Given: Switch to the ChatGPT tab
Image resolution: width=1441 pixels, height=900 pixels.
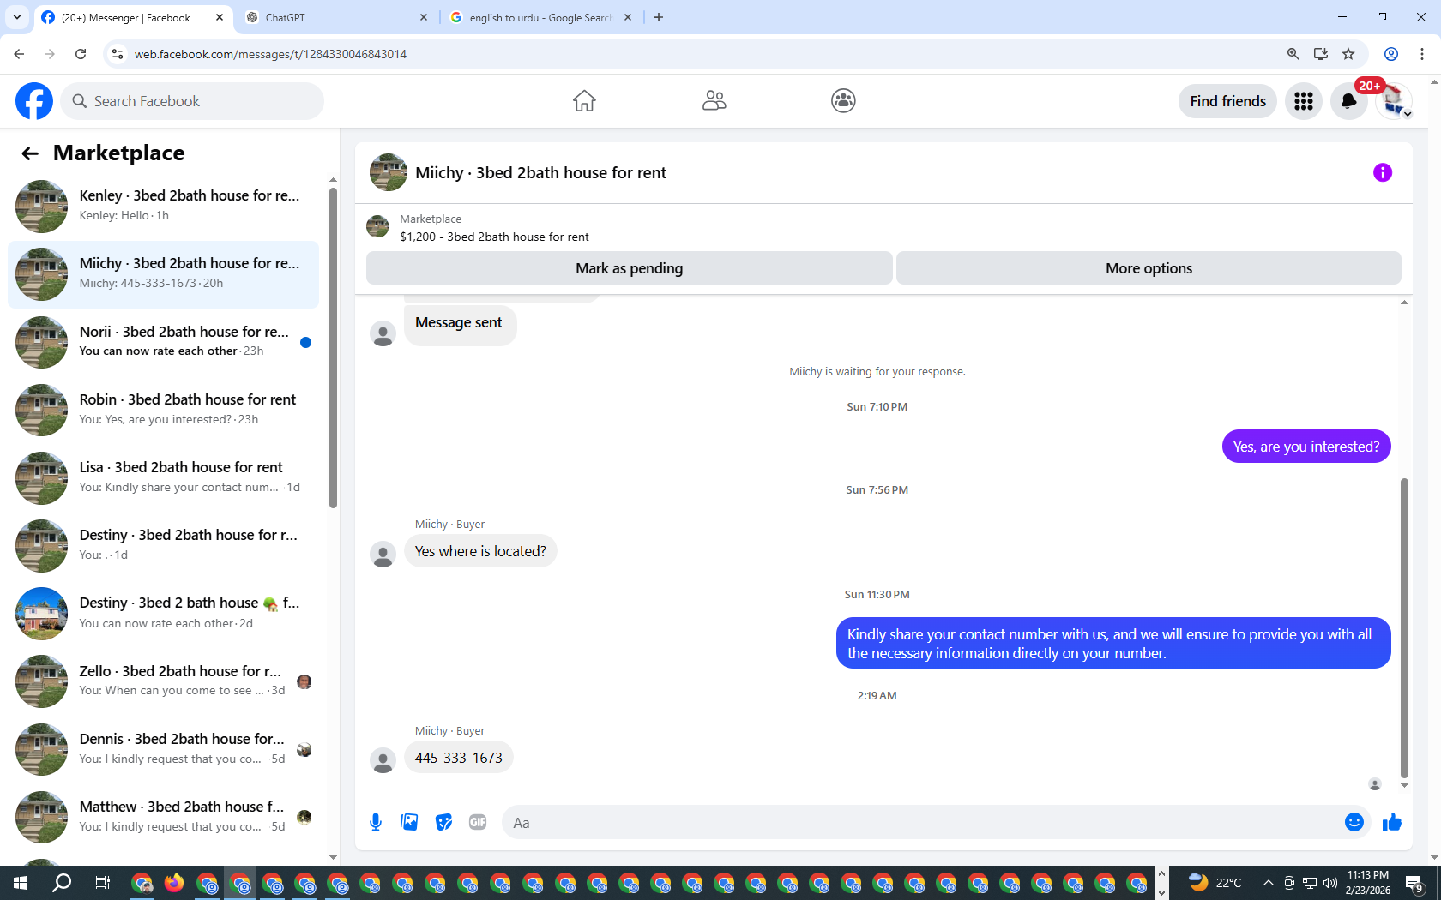Looking at the screenshot, I should [x=335, y=17].
